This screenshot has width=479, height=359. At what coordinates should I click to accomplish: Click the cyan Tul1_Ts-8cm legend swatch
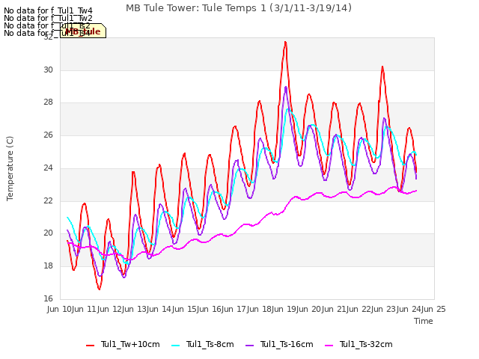coord(175,346)
